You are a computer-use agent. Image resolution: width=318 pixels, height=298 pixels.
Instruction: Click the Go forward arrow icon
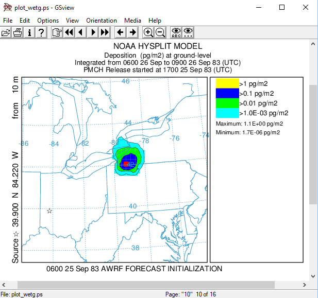coord(132,32)
